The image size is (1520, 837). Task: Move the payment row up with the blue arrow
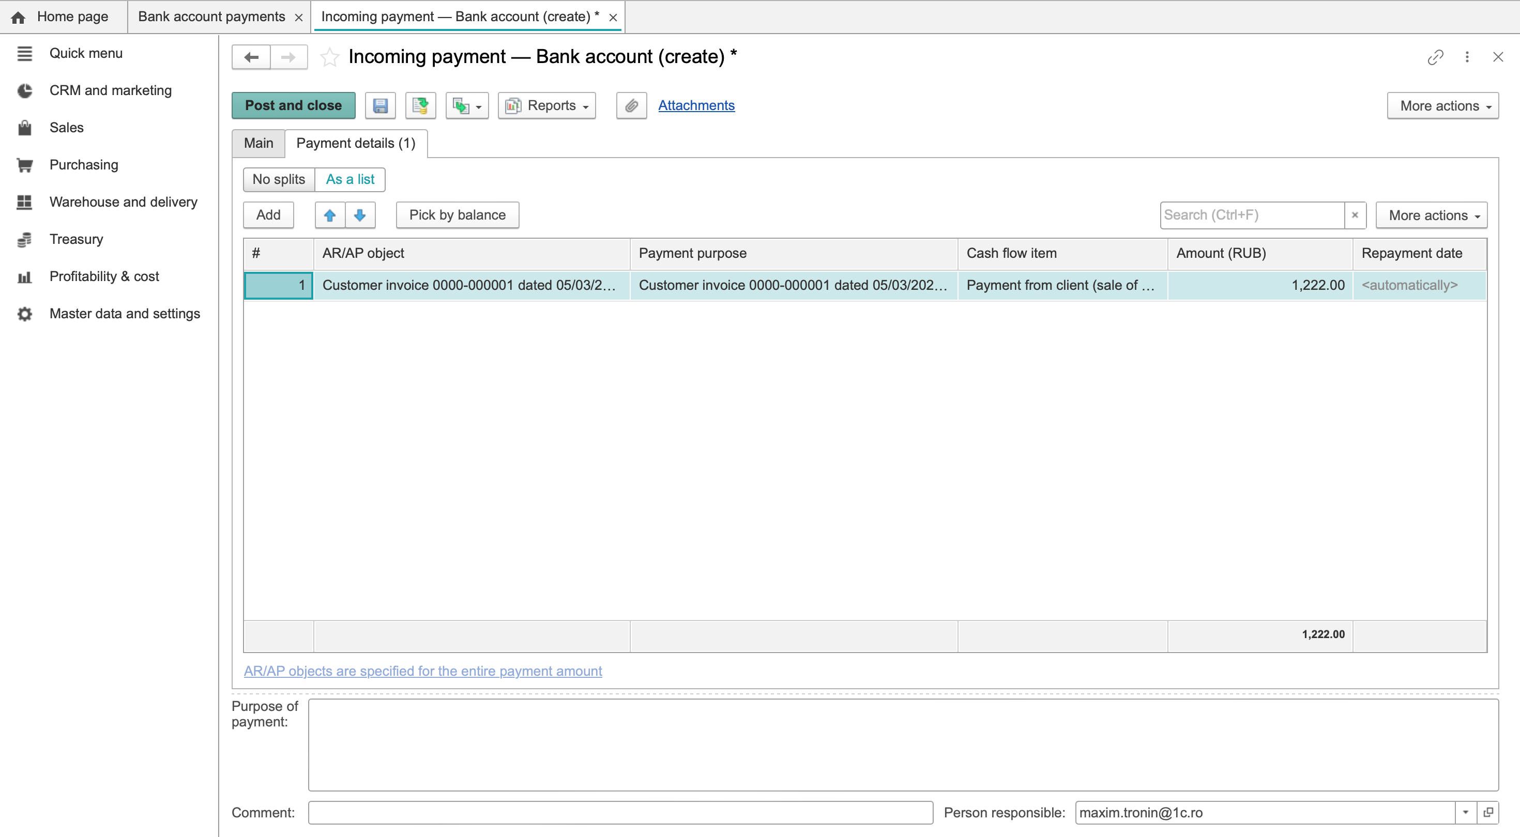330,215
